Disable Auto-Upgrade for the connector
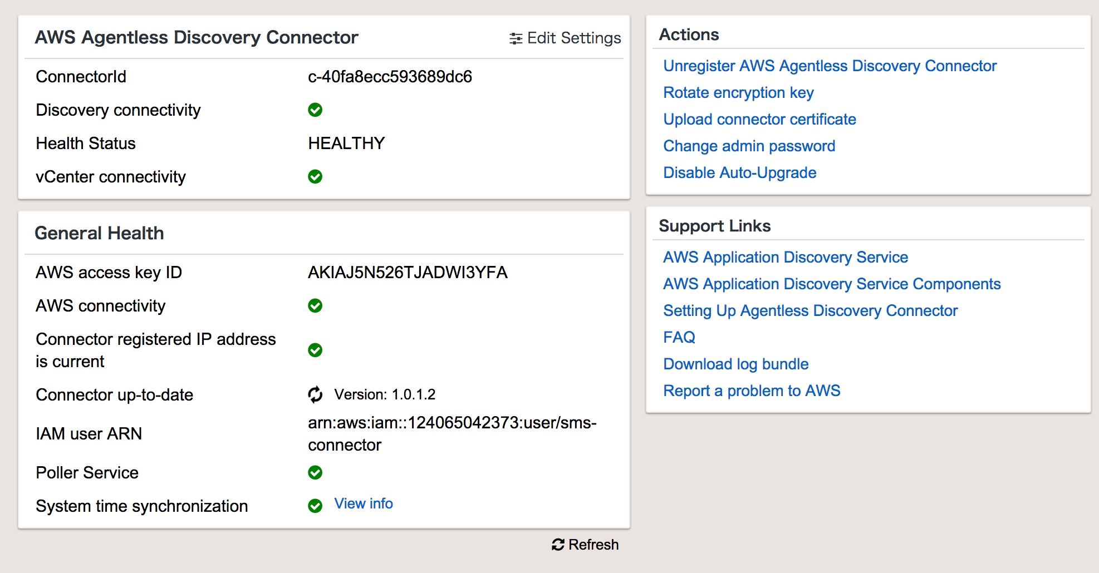This screenshot has height=573, width=1099. pos(739,172)
